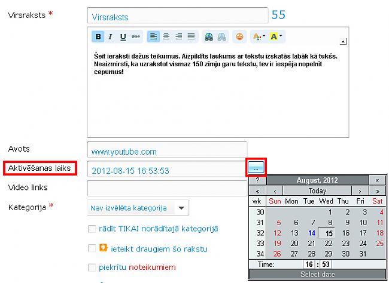Remove hyperlink with greyed unlink icon

pyautogui.click(x=221, y=36)
